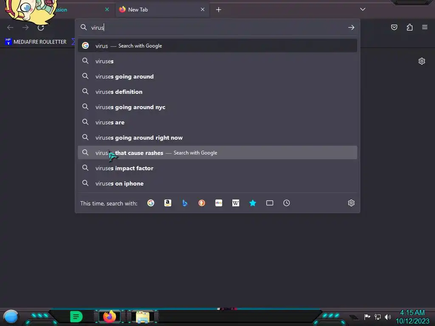Open the Start orb on the taskbar
This screenshot has width=435, height=326.
(x=11, y=317)
